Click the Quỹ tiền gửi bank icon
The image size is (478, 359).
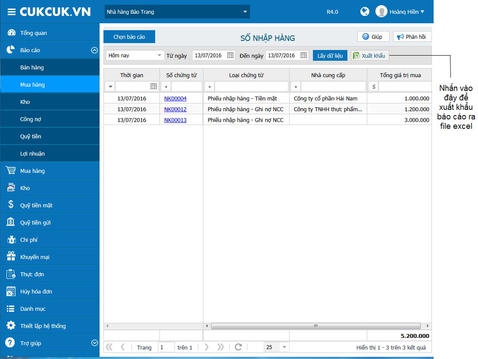(11, 222)
